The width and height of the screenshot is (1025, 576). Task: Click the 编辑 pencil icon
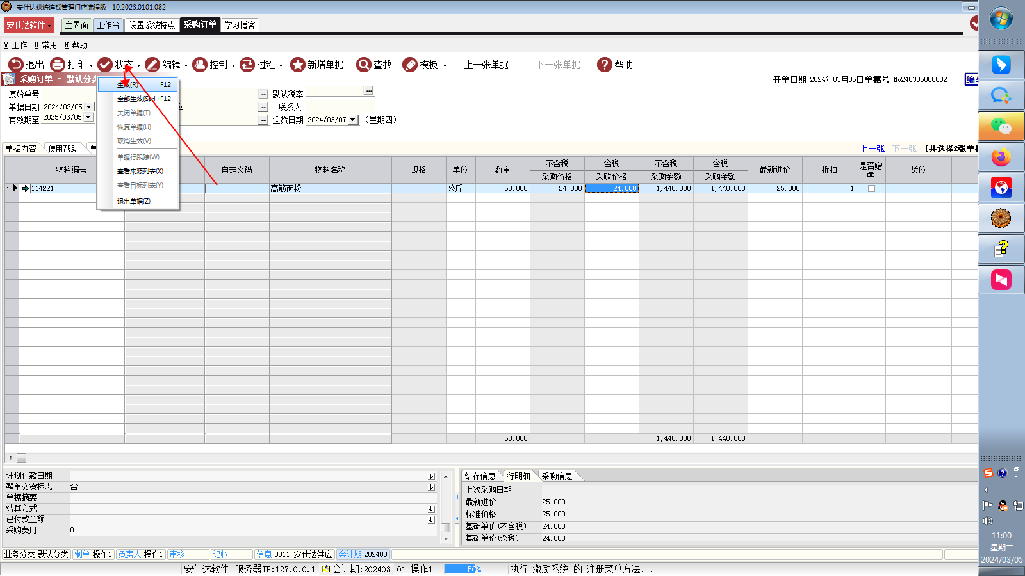coord(152,65)
